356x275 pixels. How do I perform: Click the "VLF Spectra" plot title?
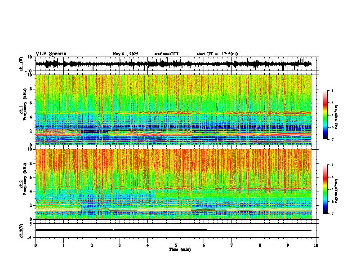point(51,54)
